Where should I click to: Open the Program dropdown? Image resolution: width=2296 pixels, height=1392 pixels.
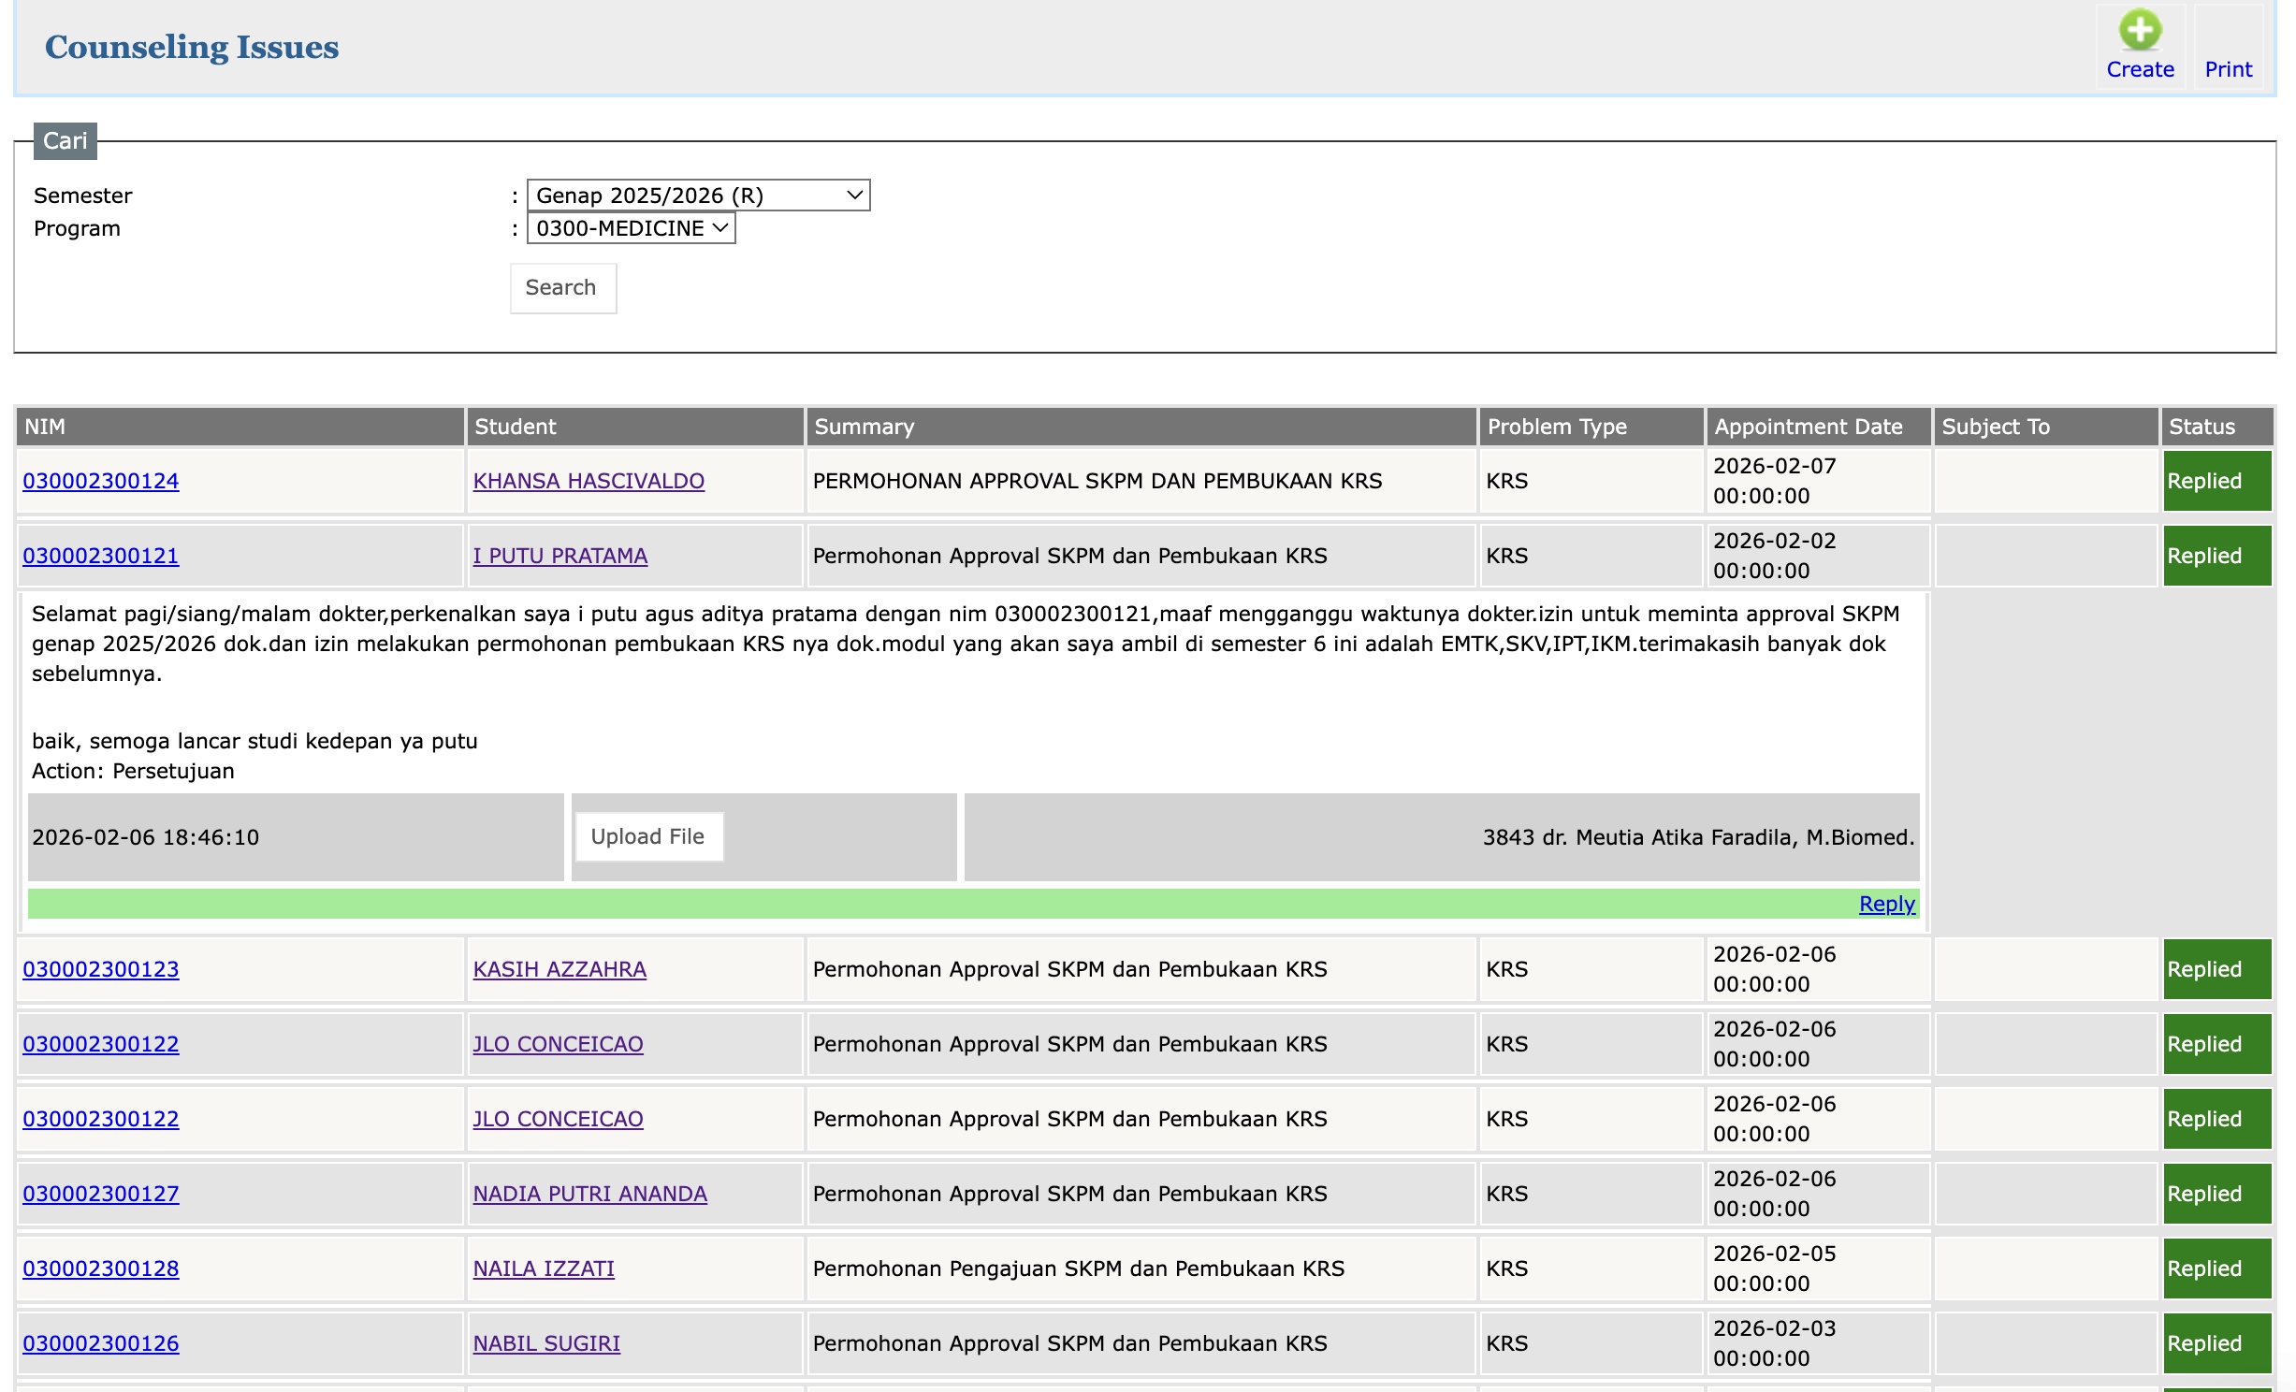pyautogui.click(x=631, y=228)
